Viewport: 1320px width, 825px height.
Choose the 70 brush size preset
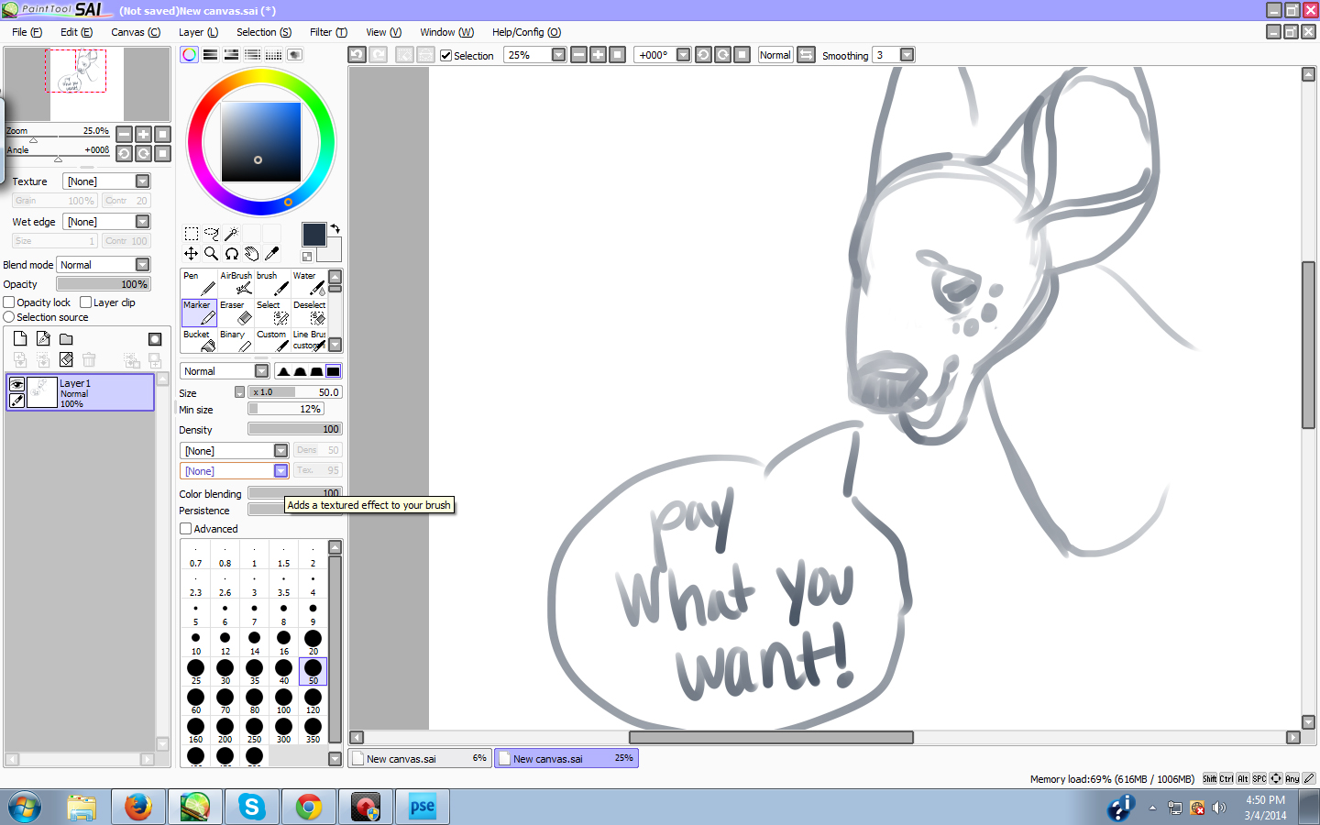click(225, 701)
